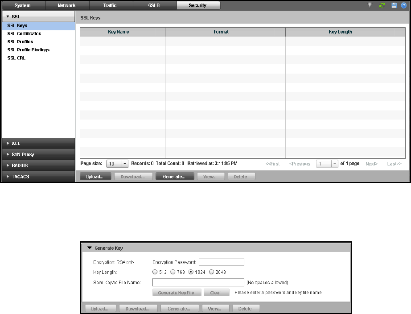
Task: Click the Save Key As File Name field
Action: tap(198, 282)
